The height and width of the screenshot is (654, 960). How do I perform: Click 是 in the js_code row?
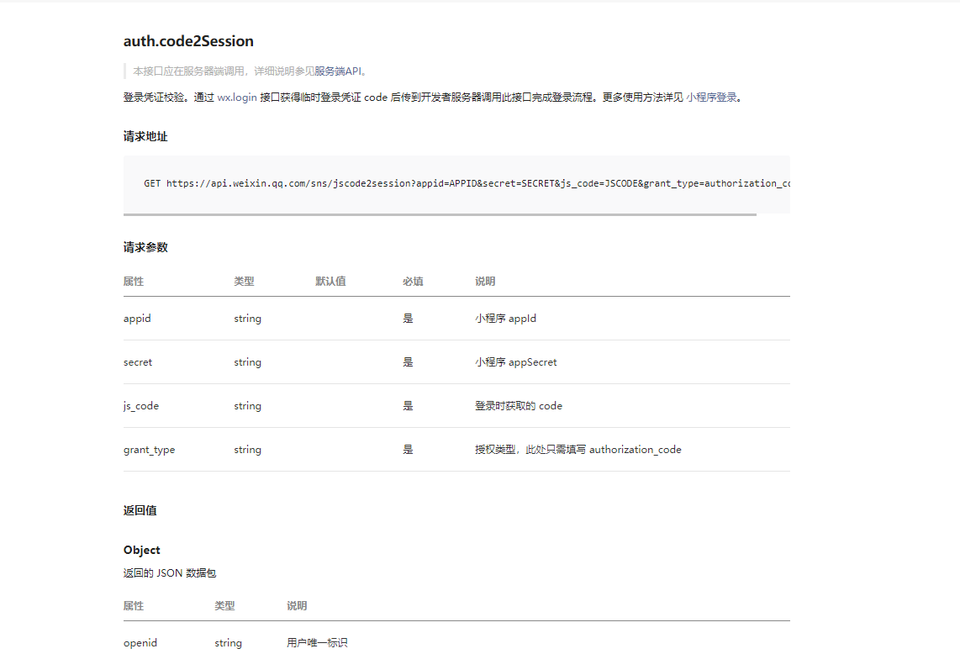(408, 406)
